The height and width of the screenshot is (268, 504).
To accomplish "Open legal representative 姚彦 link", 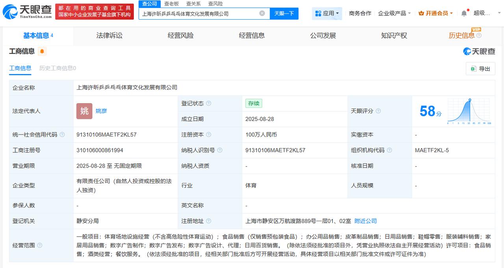I will tap(101, 111).
